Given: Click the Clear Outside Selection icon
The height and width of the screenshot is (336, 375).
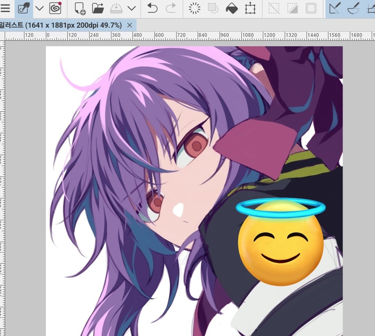Looking at the screenshot, I should (x=213, y=8).
